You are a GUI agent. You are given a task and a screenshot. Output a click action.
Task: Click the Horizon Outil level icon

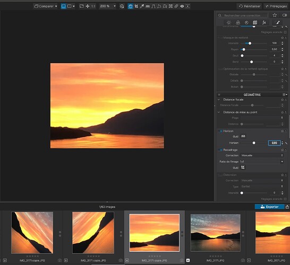pyautogui.click(x=243, y=136)
